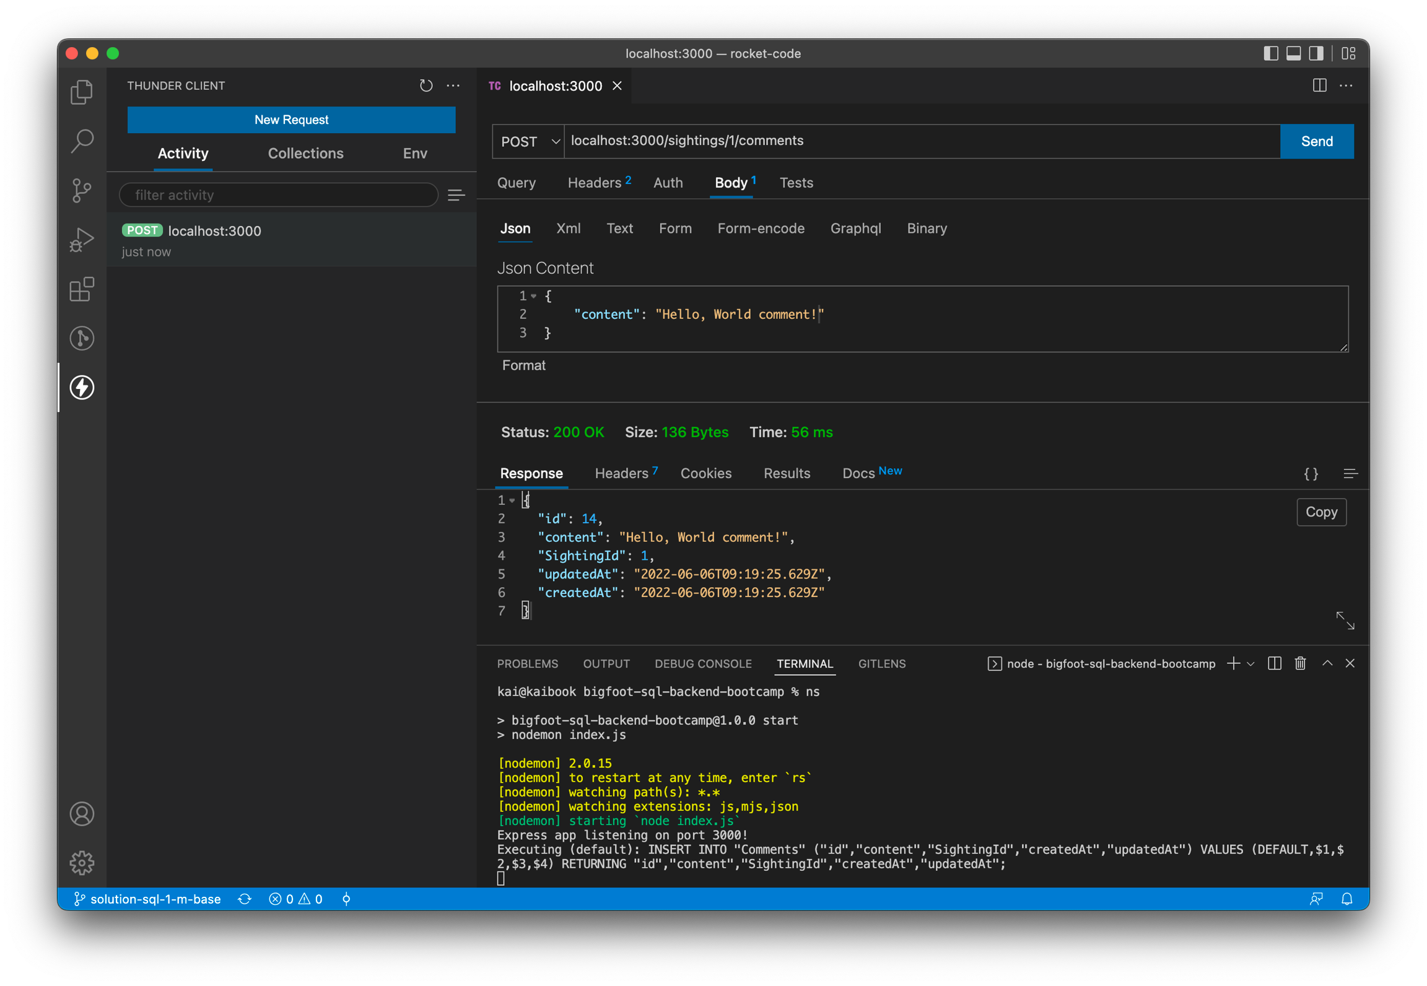Open the request Headers tab
Image resolution: width=1427 pixels, height=986 pixels.
coord(595,183)
